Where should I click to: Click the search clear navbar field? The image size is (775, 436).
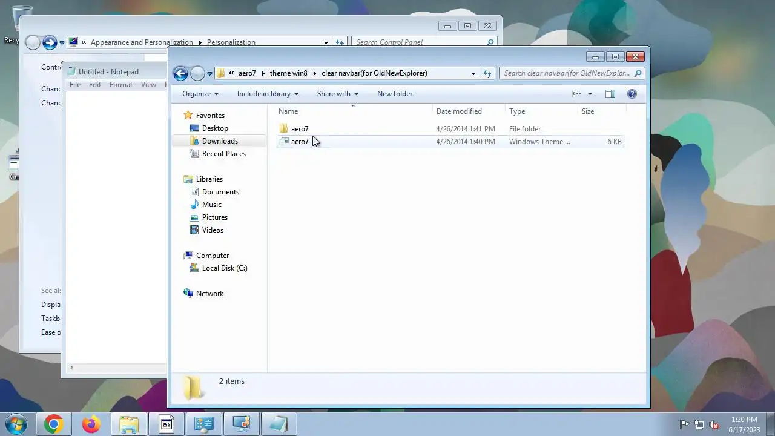[572, 73]
